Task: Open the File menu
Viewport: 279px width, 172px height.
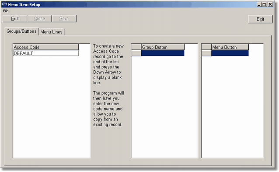Action: click(6, 11)
